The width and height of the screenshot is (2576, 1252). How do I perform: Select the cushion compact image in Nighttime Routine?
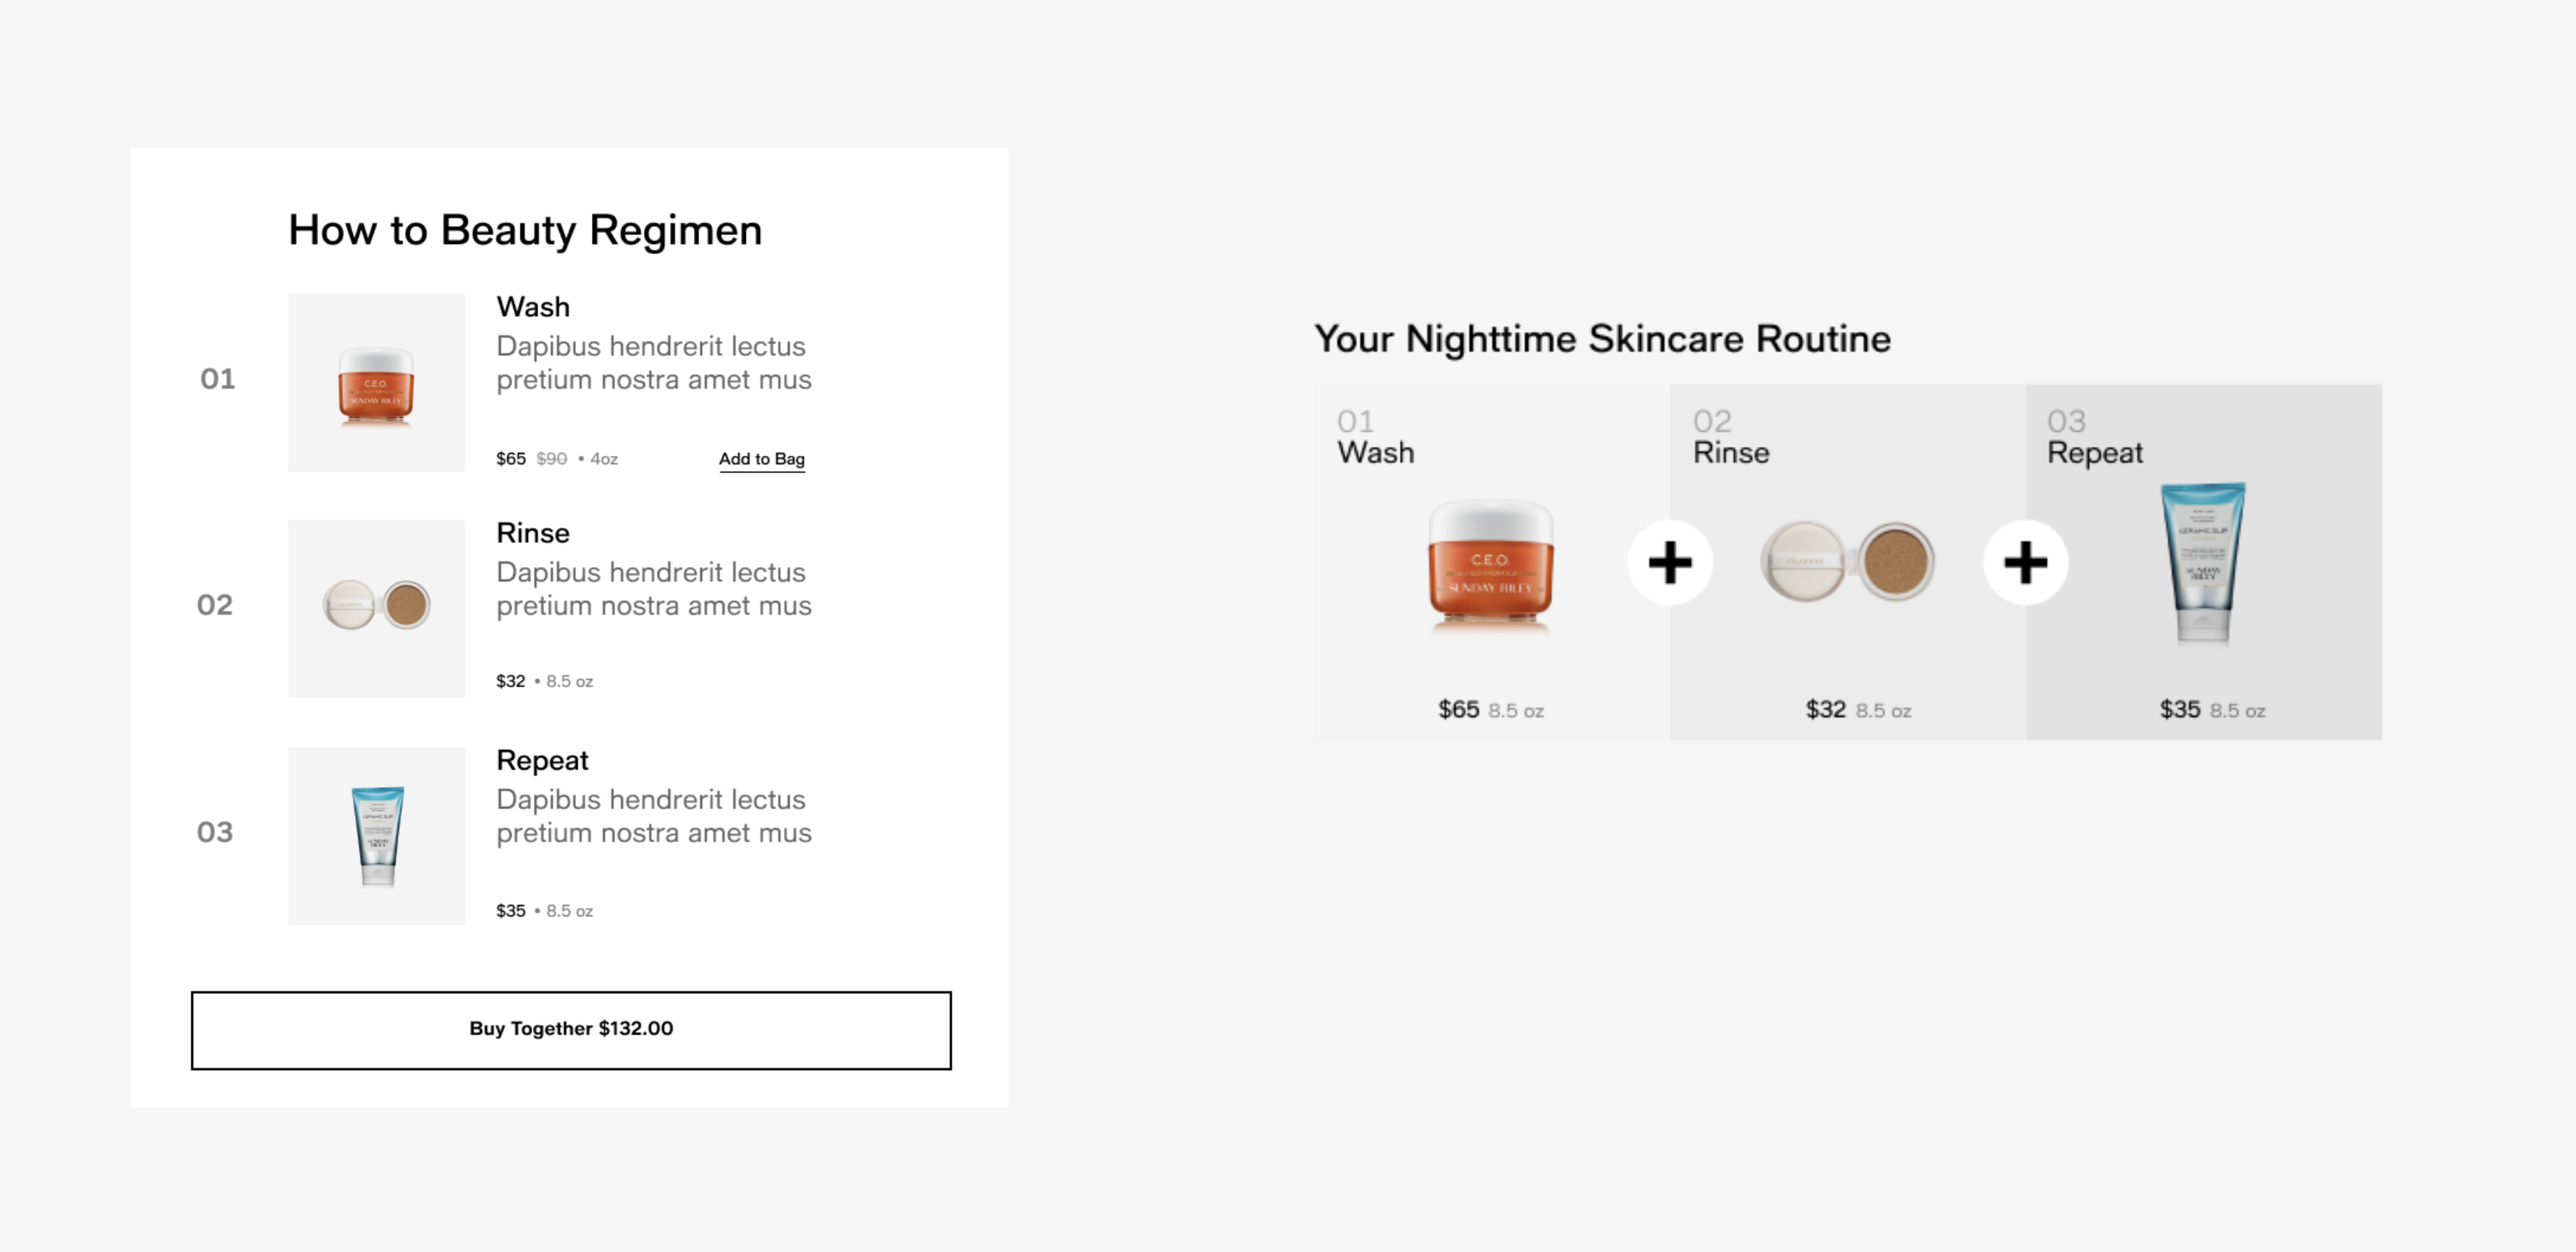[1847, 562]
